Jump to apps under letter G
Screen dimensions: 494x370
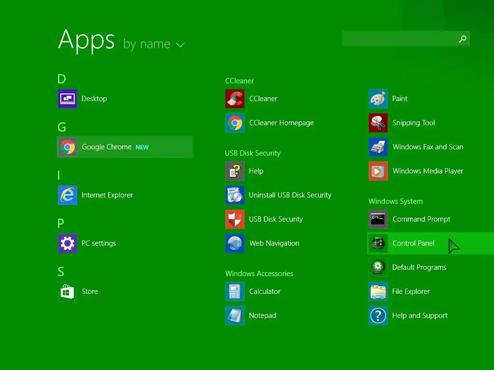(62, 127)
